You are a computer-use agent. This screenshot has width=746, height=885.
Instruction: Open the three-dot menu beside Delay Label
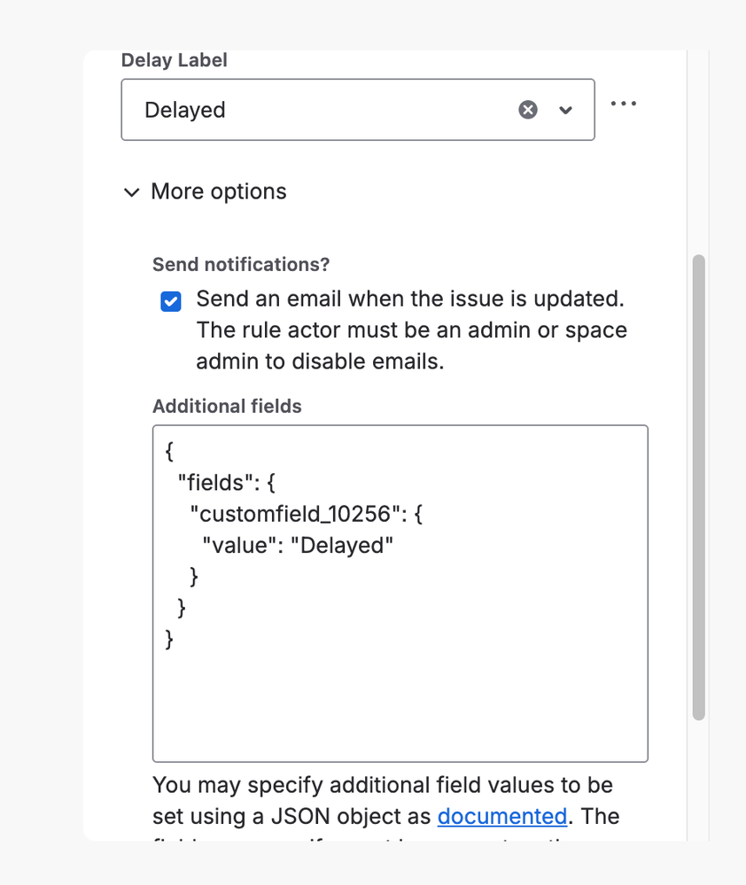pos(624,104)
